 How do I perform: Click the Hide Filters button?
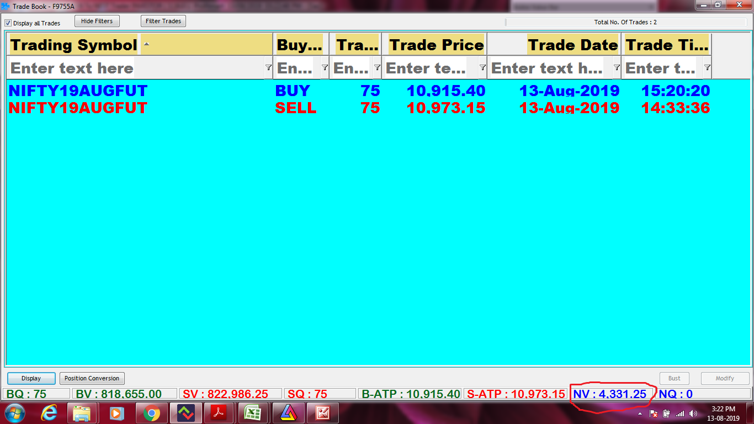point(97,21)
